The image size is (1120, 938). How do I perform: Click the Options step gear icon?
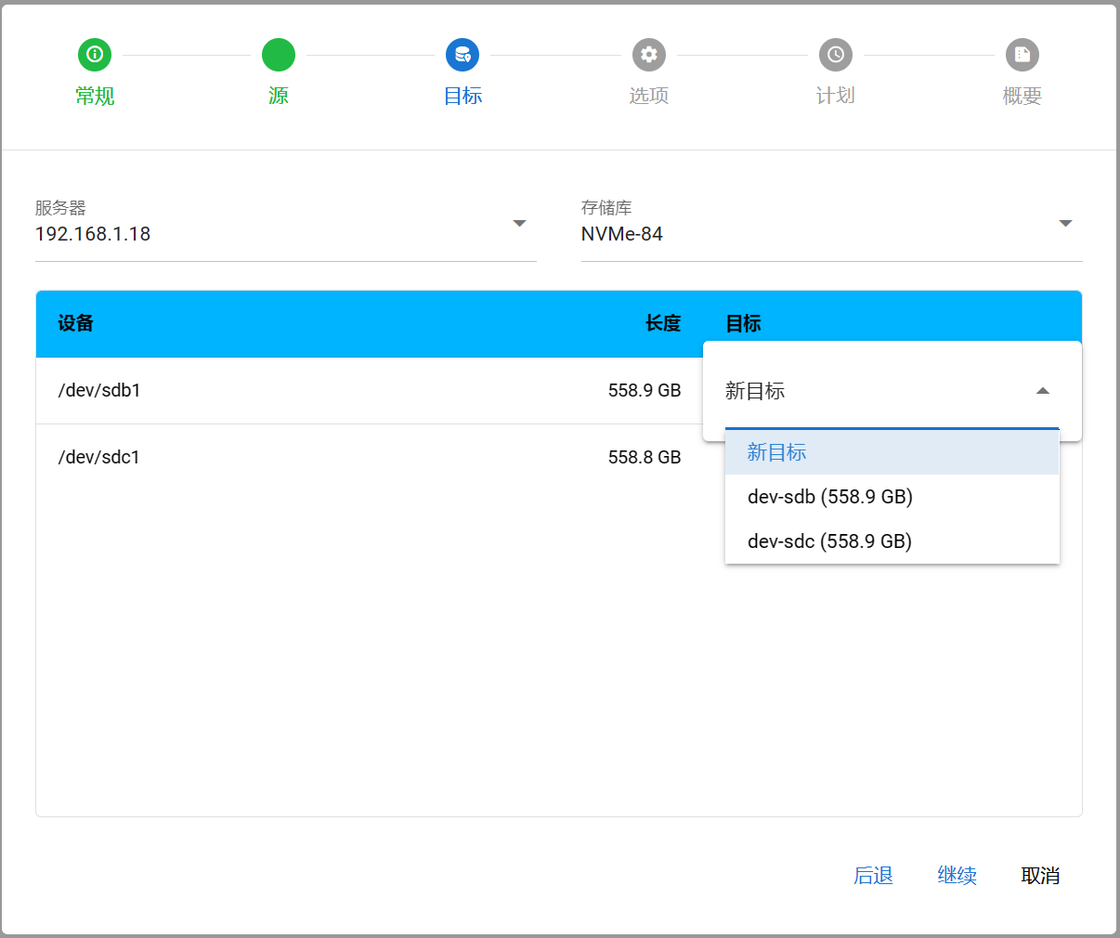(649, 55)
